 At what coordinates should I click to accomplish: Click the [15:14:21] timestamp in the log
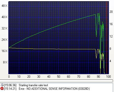(x=10, y=89)
